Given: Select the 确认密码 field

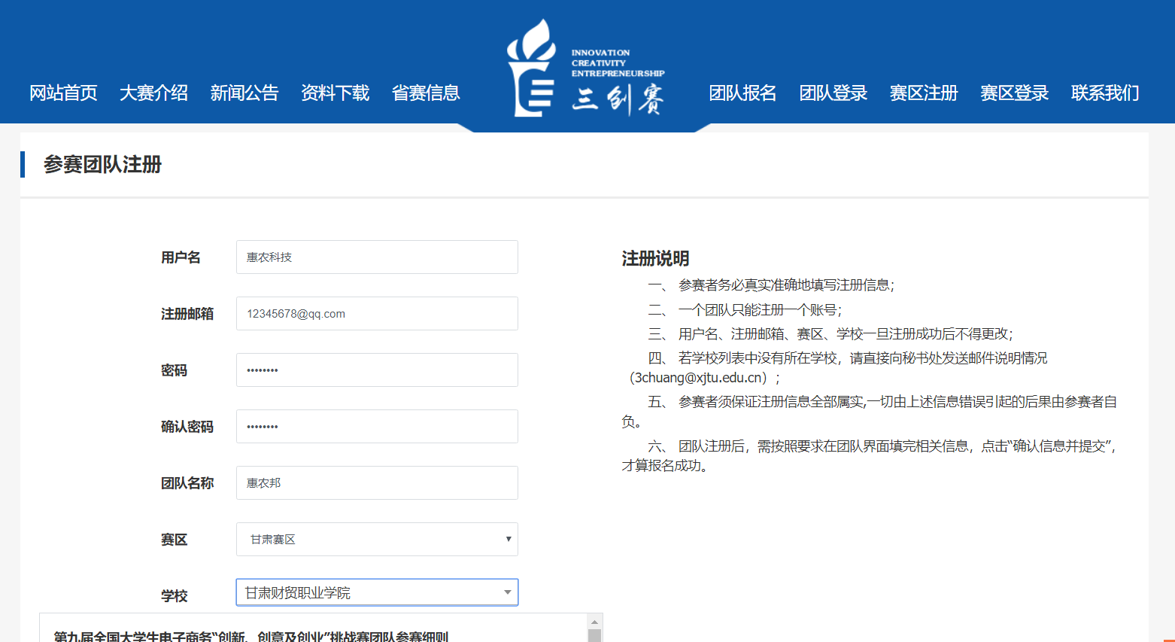Looking at the screenshot, I should [x=377, y=427].
